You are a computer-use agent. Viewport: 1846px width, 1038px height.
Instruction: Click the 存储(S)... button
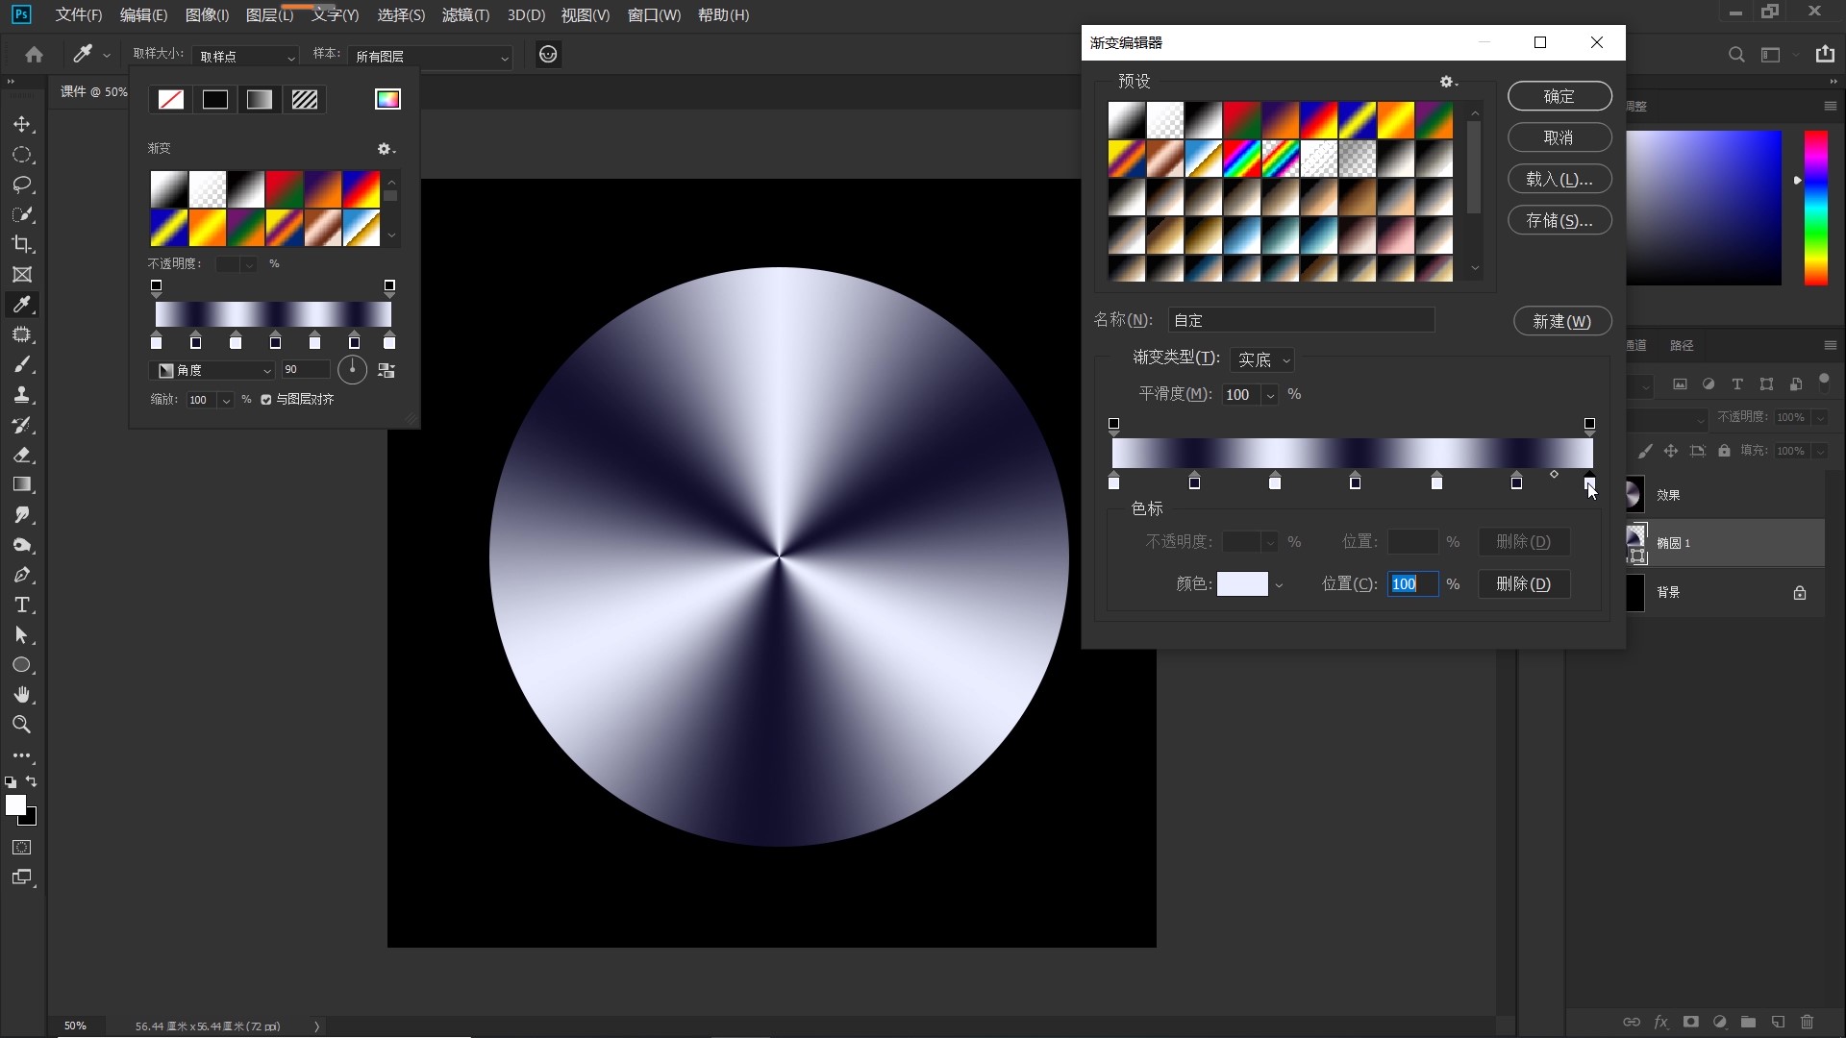pos(1559,220)
